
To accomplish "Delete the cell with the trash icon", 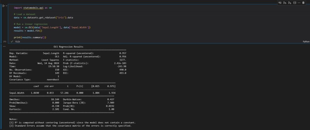I will click(303, 3).
